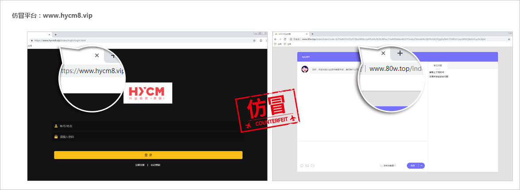Switch to the 常见问题 tab
Image resolution: width=520 pixels, height=190 pixels.
click(x=438, y=66)
